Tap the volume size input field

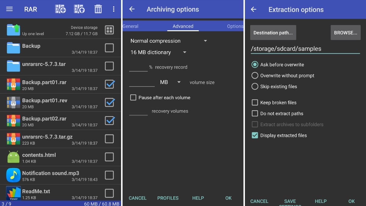click(142, 82)
